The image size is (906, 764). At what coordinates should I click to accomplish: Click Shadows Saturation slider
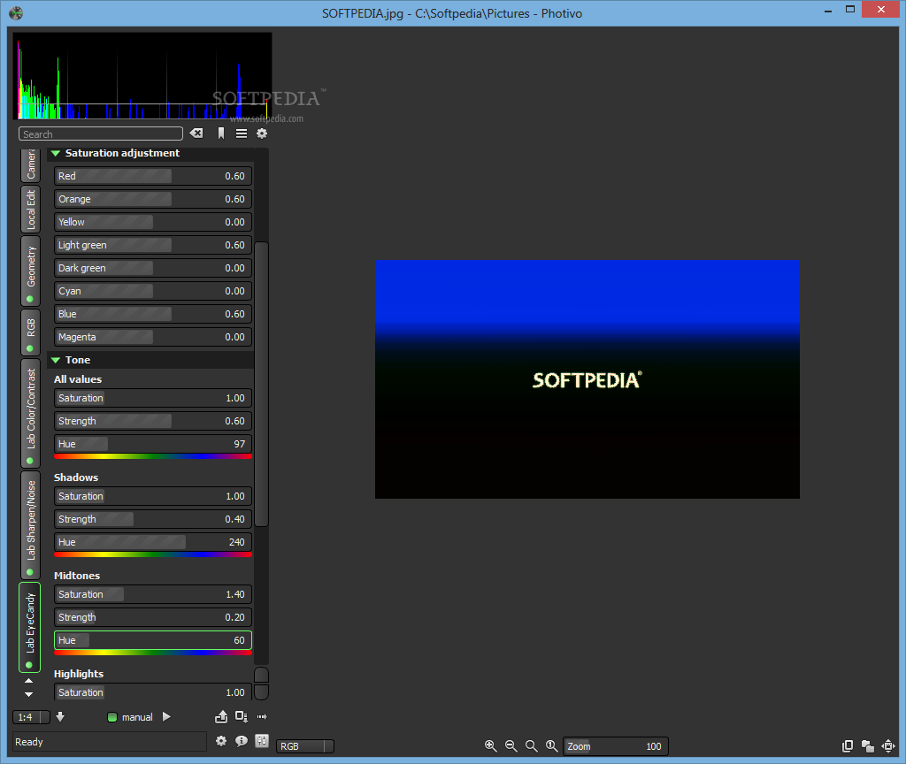pos(153,496)
